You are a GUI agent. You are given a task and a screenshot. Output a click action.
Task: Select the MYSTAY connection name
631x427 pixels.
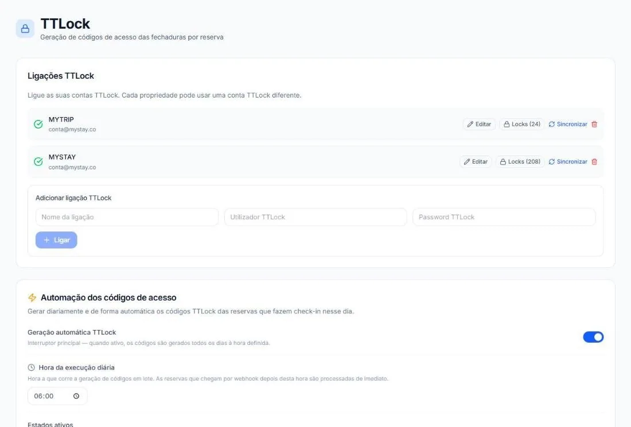click(62, 157)
